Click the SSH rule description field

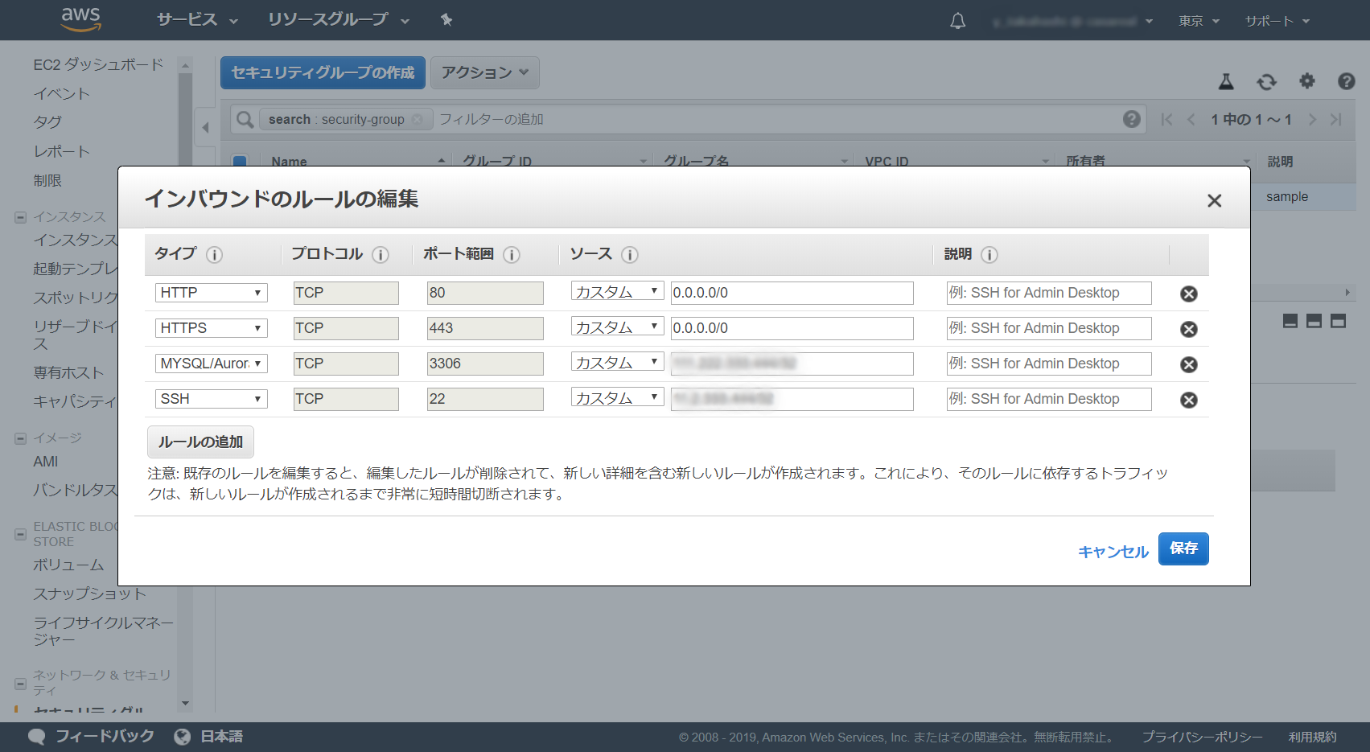[1049, 399]
